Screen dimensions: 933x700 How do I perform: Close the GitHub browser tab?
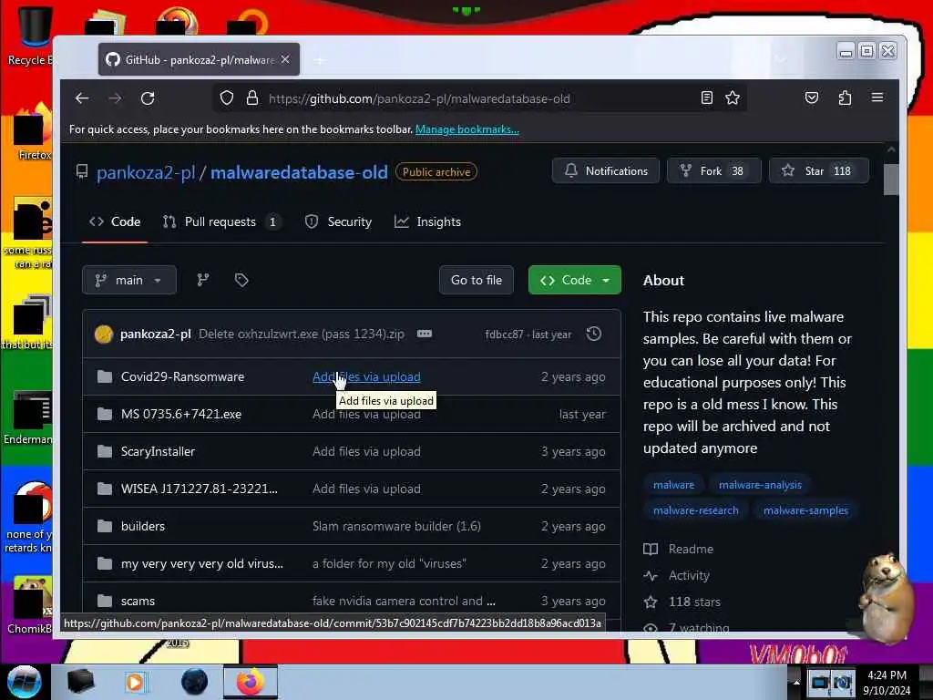[285, 59]
